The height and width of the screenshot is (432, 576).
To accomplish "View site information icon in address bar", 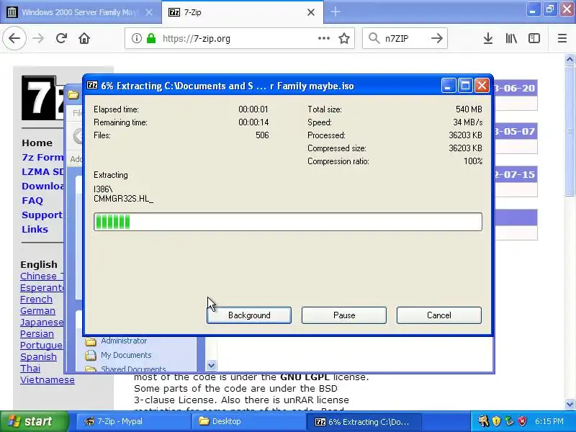I will pos(137,38).
